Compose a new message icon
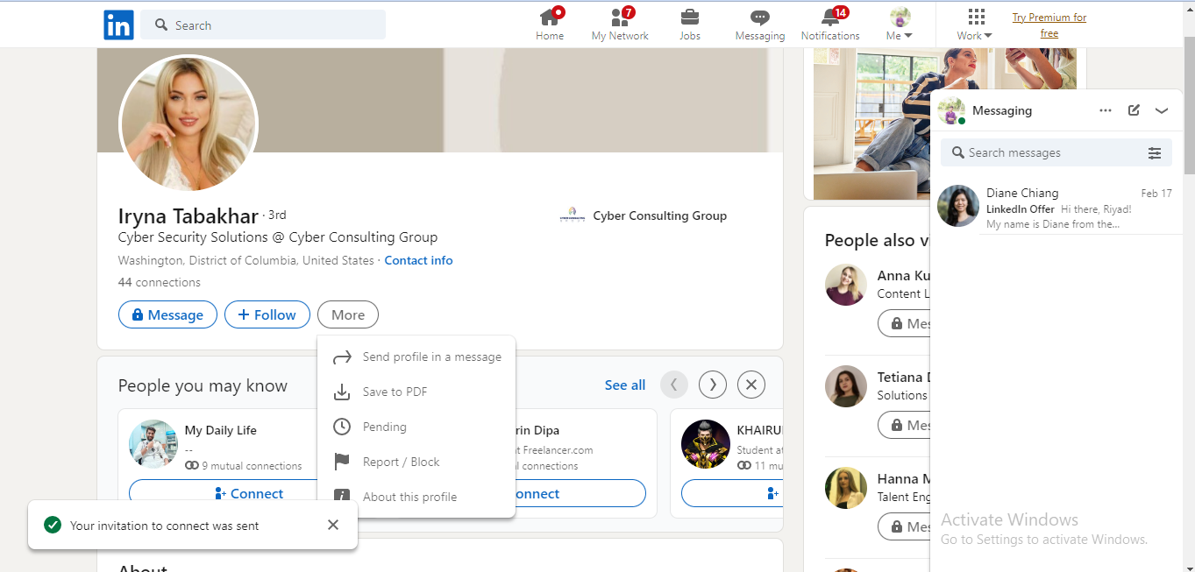Image resolution: width=1195 pixels, height=572 pixels. [x=1134, y=110]
